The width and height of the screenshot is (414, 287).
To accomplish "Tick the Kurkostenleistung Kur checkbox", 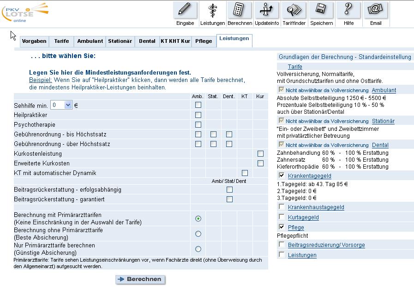I will [260, 153].
